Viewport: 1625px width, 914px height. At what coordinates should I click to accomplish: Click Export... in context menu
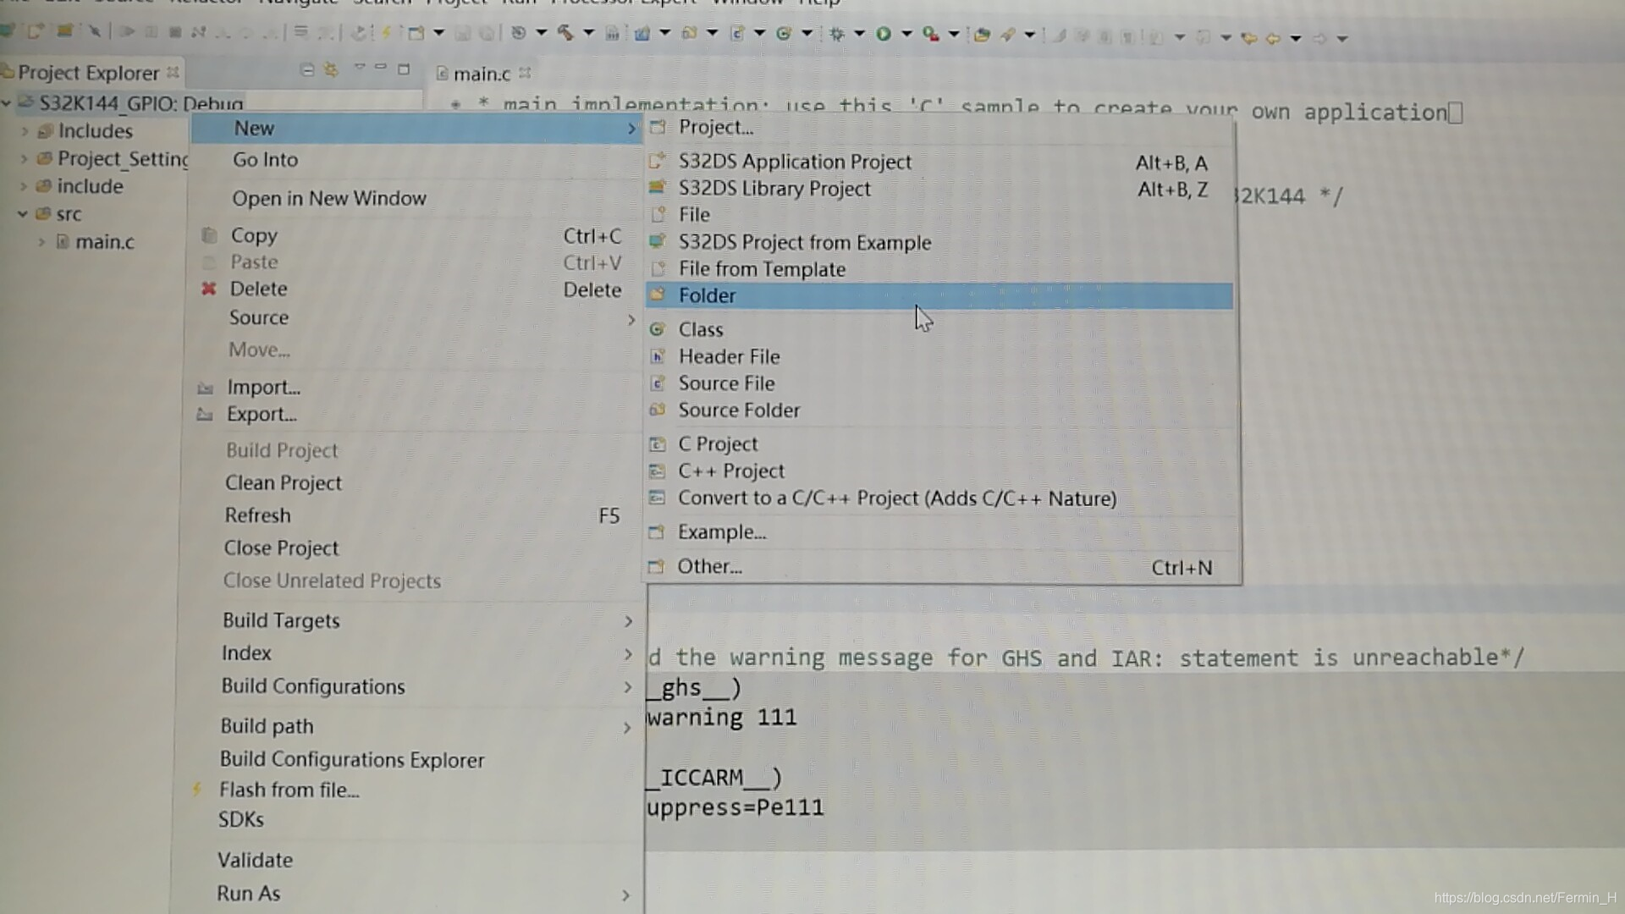pos(416,414)
